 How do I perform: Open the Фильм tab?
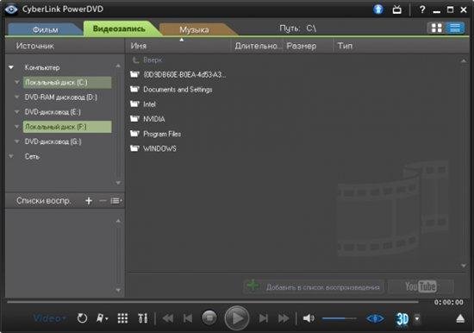46,29
